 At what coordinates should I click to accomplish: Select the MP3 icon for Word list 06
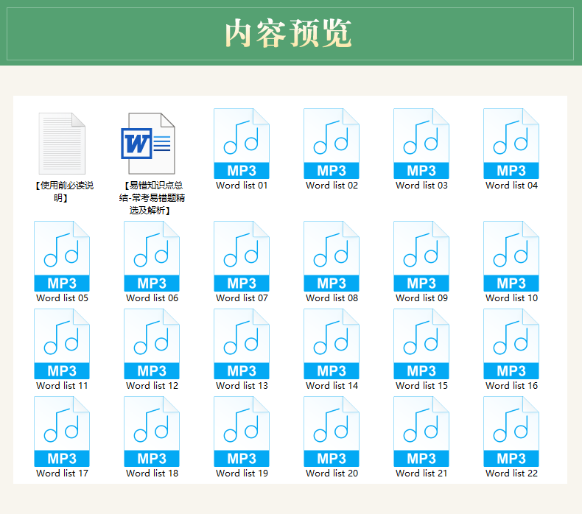click(152, 256)
